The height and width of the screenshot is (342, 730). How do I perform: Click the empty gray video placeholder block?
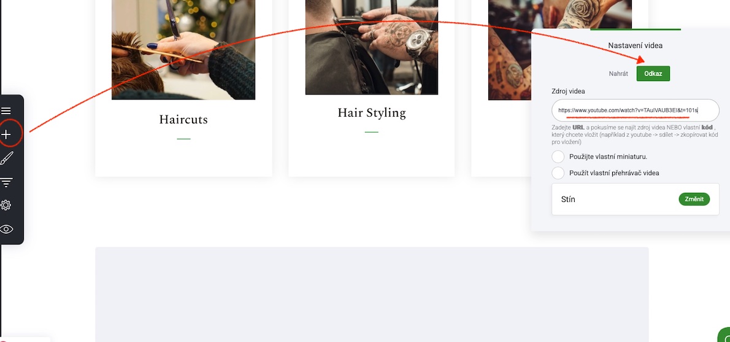tap(372, 295)
